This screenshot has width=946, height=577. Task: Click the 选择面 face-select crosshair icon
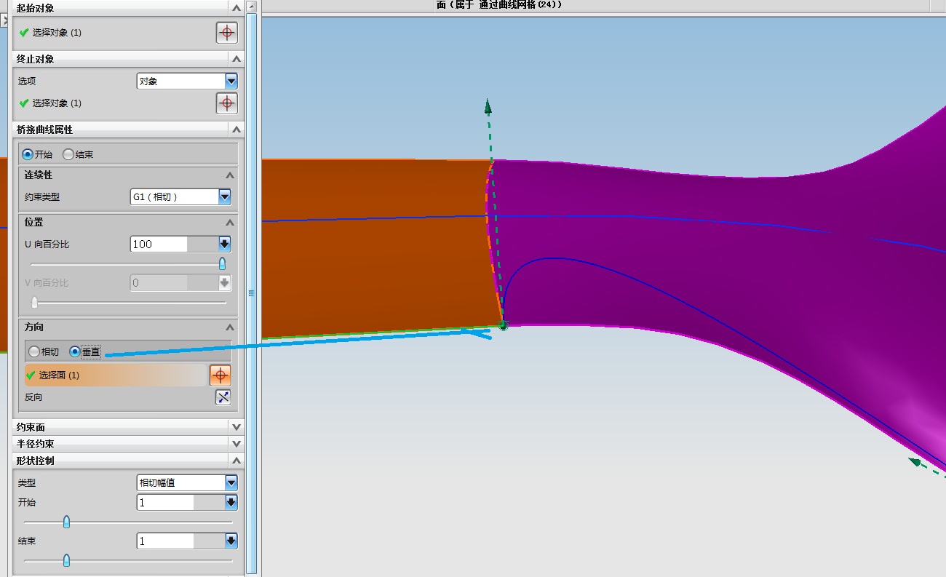point(220,375)
